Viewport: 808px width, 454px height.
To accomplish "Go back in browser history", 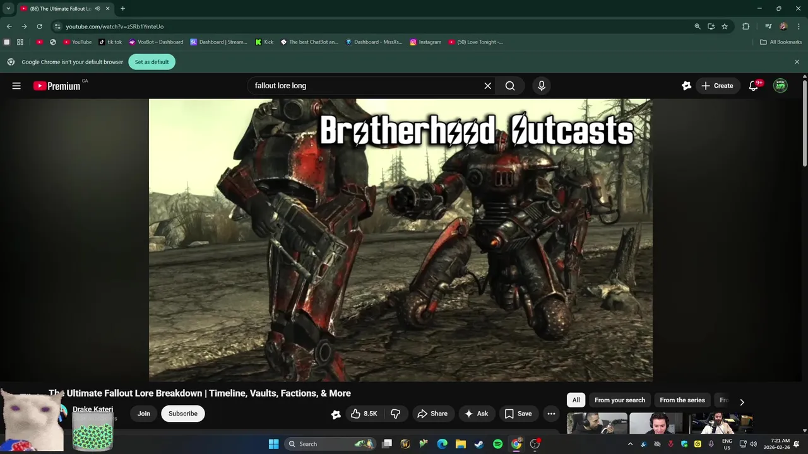I will (x=9, y=26).
